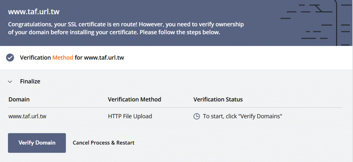
Task: Click the Cancel Process & Restart link
Action: tap(103, 143)
